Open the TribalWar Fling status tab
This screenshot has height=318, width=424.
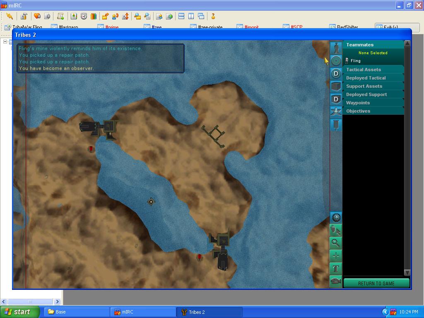24,27
